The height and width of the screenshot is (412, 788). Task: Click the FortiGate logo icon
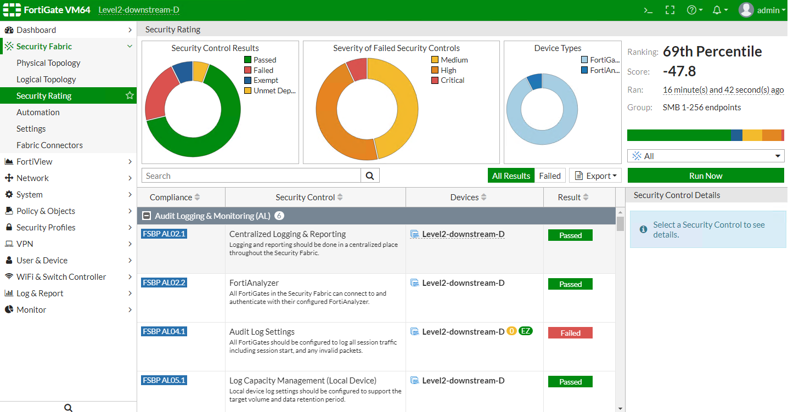[11, 10]
